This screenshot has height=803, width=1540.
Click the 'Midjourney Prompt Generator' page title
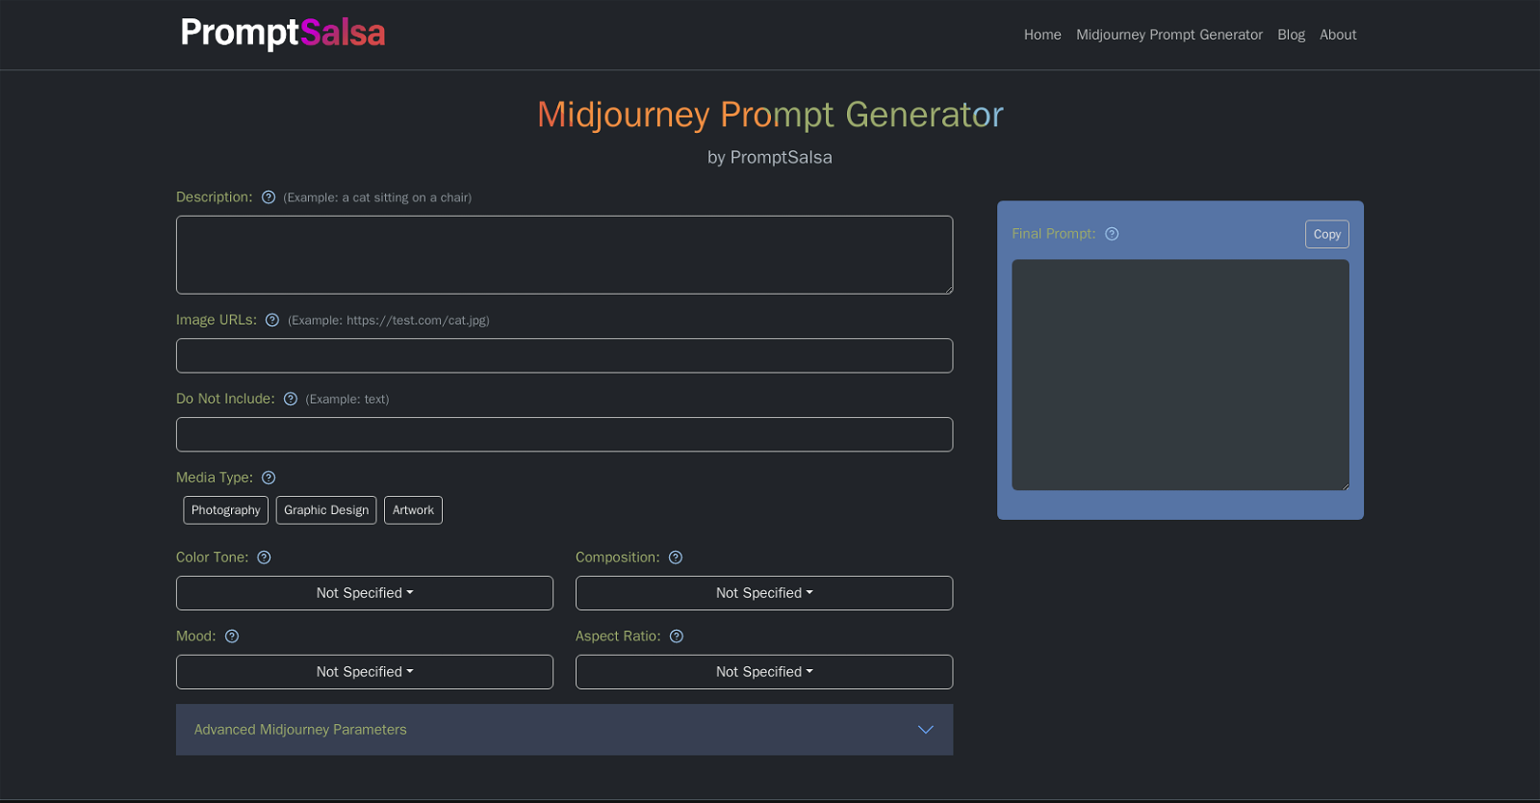coord(770,115)
